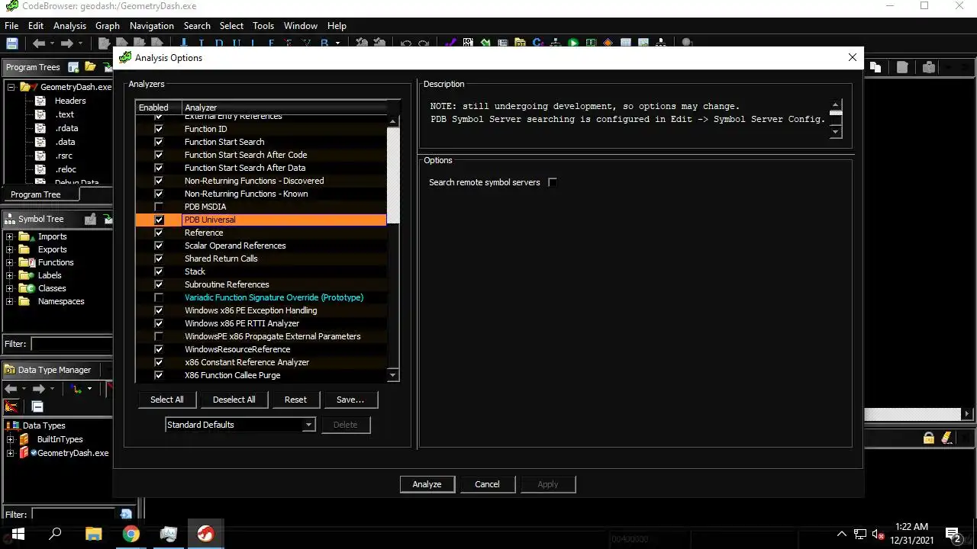The width and height of the screenshot is (977, 549).
Task: Expand BuiltInTypes in Data Type Manager
Action: 10,439
